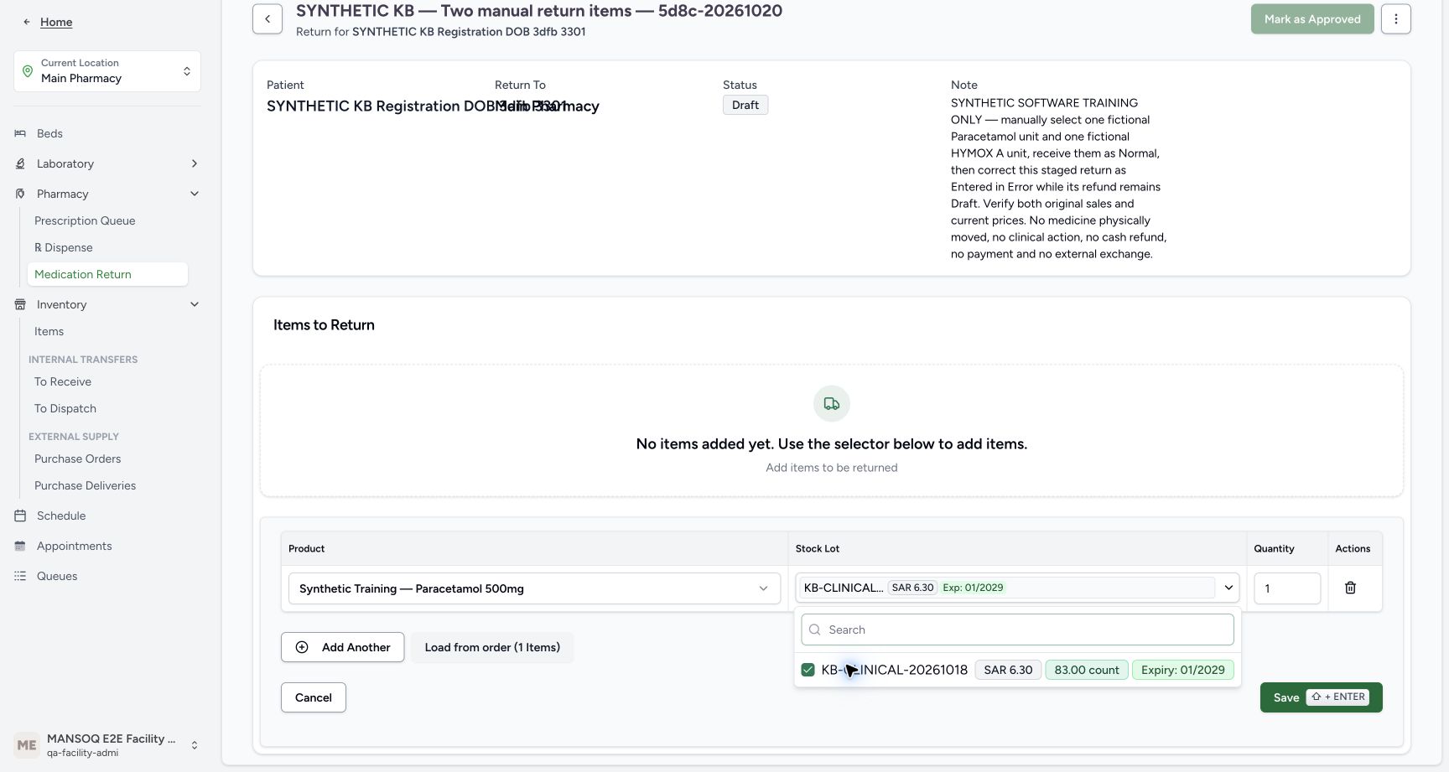Click Mark as Approved button
The image size is (1449, 772).
[x=1312, y=19]
